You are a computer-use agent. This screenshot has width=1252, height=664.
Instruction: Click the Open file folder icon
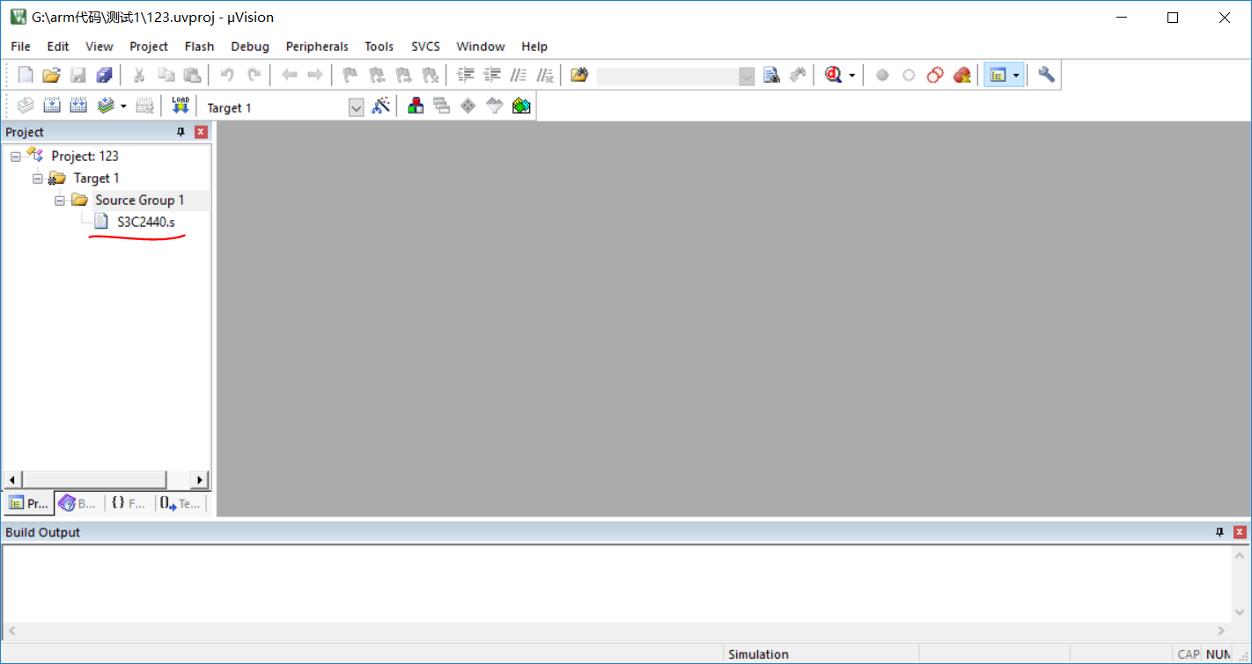pos(52,76)
